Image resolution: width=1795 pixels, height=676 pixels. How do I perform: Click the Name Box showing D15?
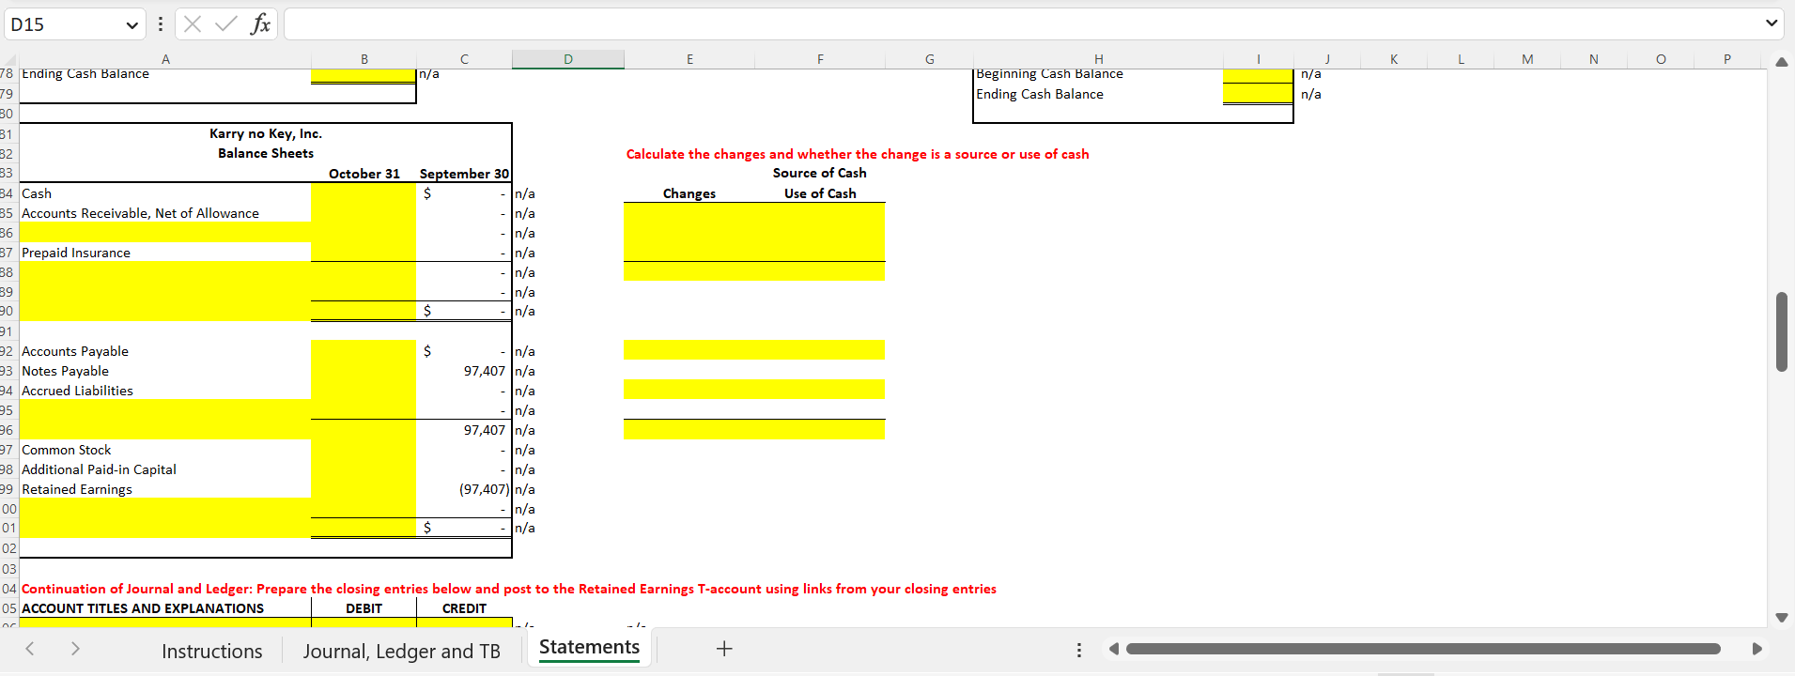coord(64,24)
